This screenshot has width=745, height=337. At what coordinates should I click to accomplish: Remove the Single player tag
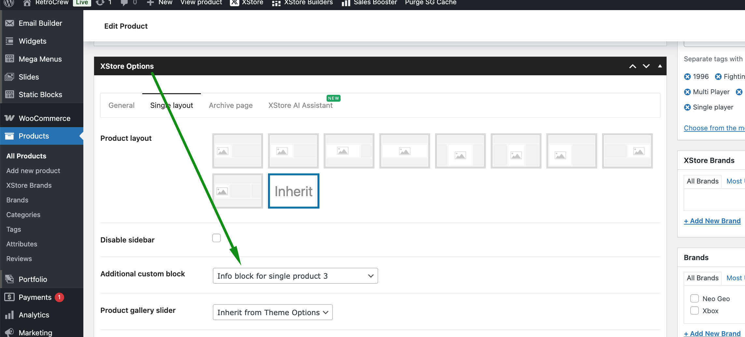tap(687, 107)
